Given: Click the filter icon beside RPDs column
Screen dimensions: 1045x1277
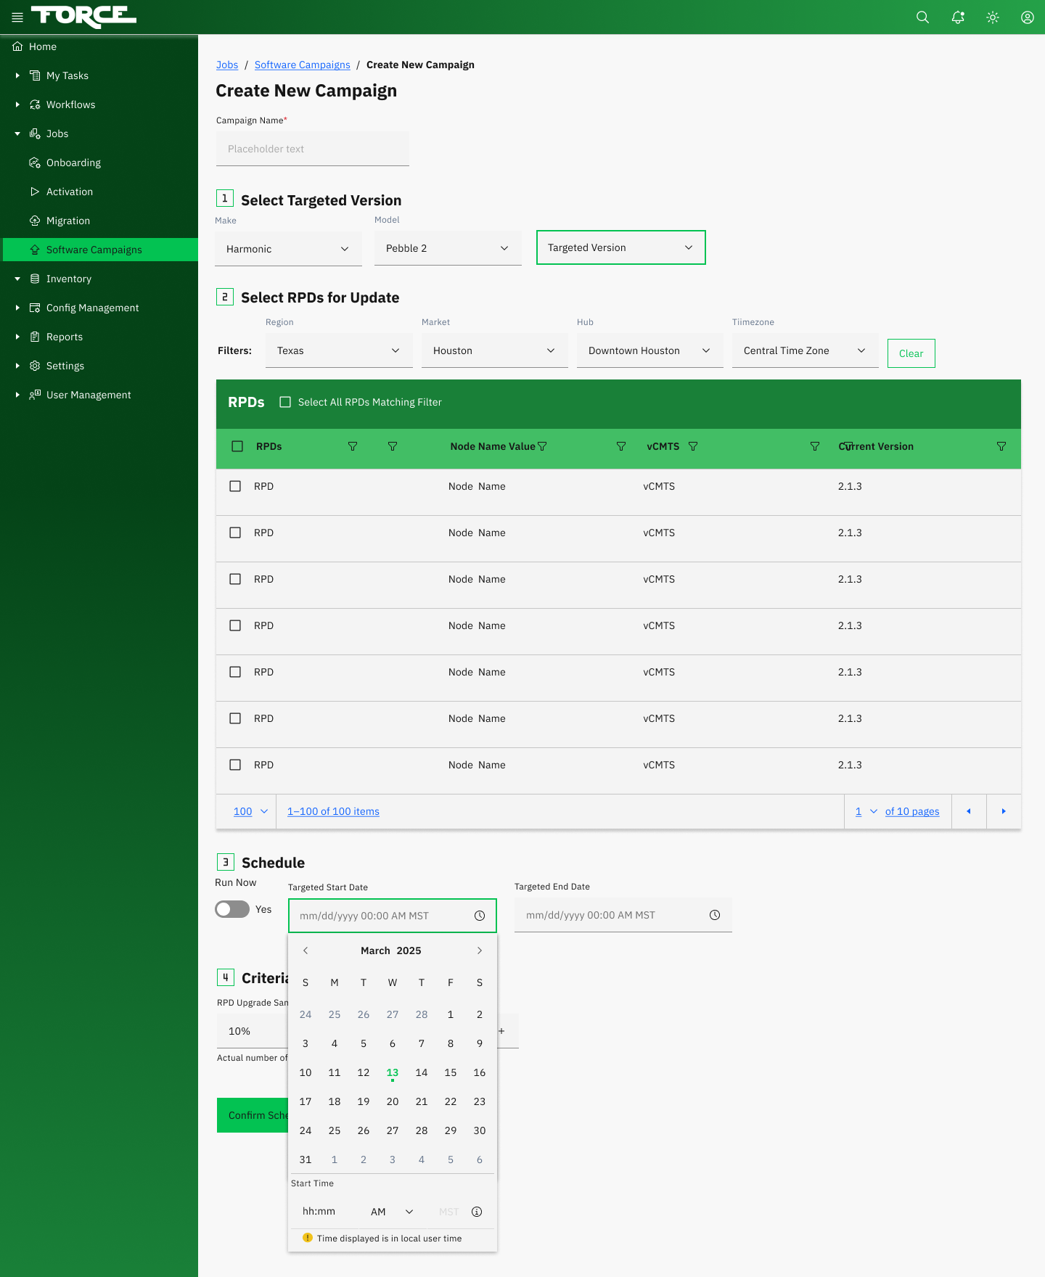Looking at the screenshot, I should (x=353, y=446).
